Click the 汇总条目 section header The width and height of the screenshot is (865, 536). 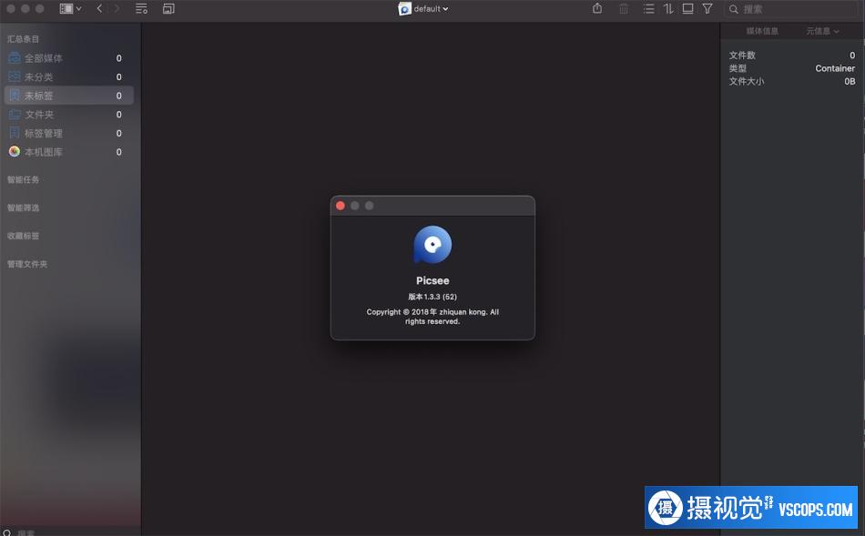coord(23,39)
